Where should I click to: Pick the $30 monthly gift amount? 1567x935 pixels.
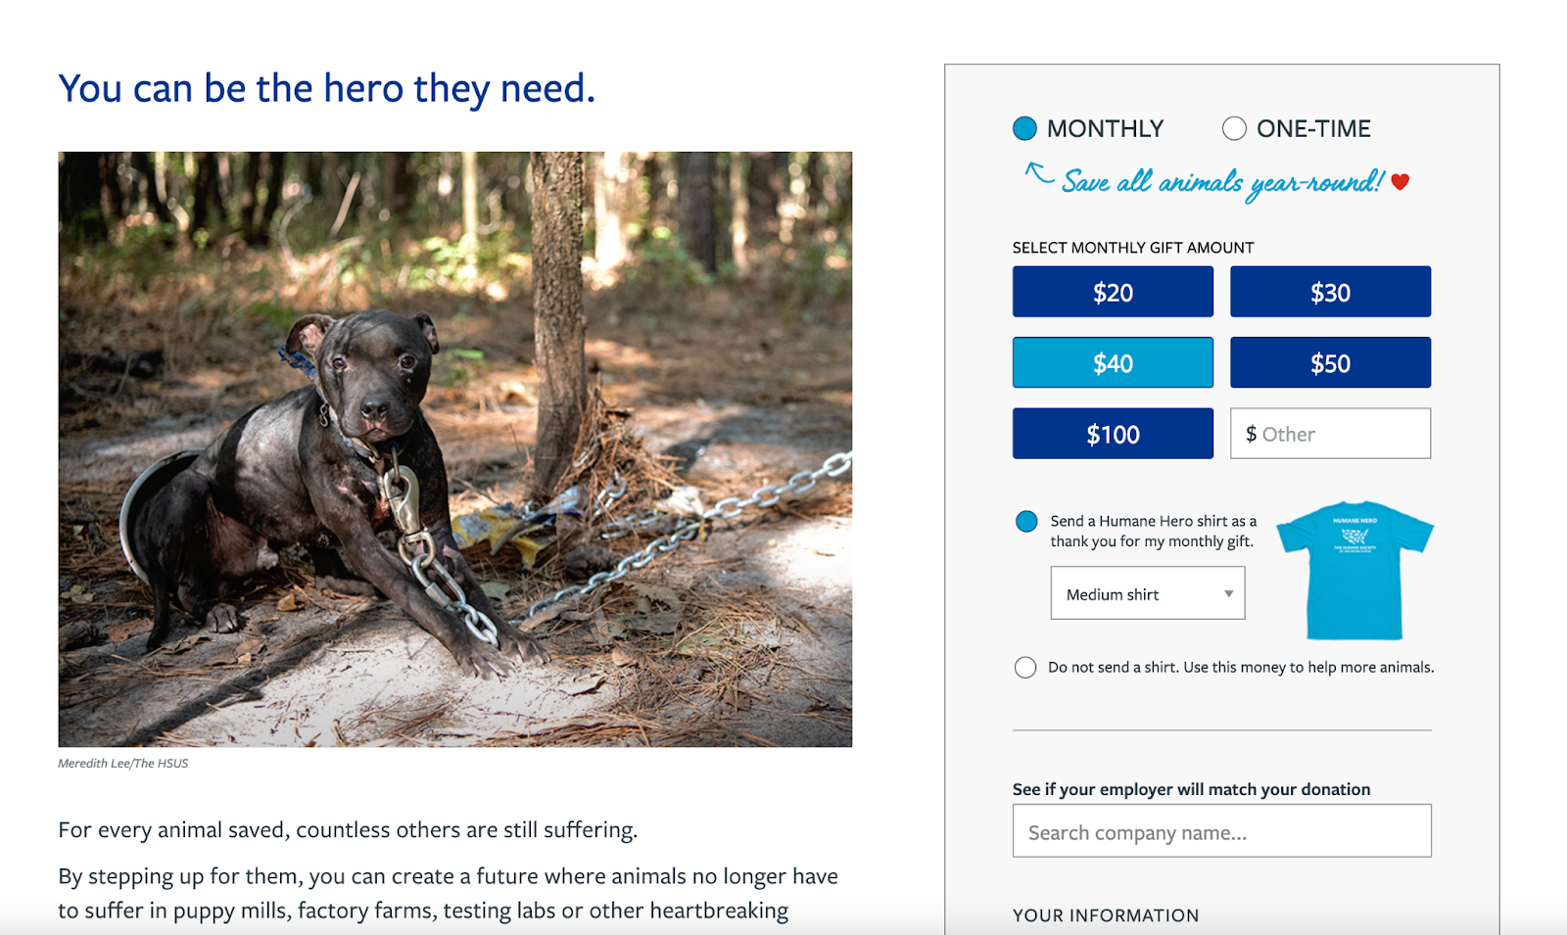click(x=1330, y=292)
